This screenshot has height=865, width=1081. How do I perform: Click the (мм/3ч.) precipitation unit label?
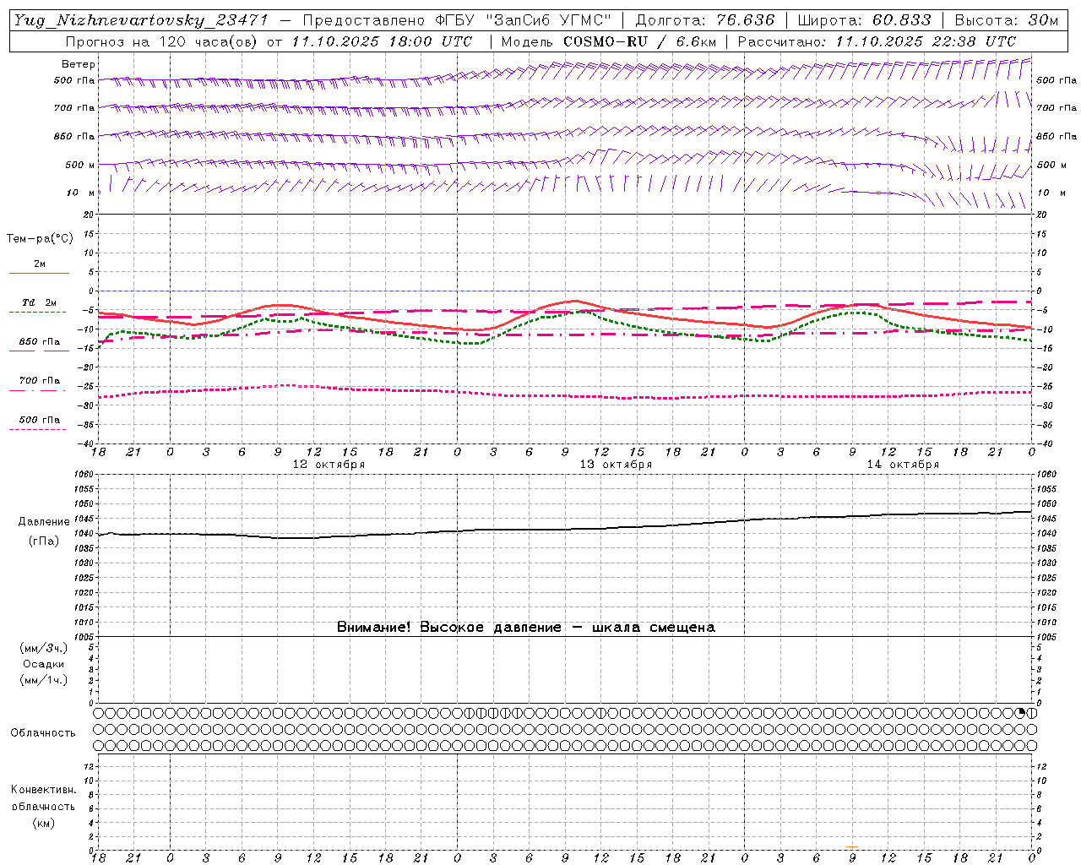tap(44, 648)
